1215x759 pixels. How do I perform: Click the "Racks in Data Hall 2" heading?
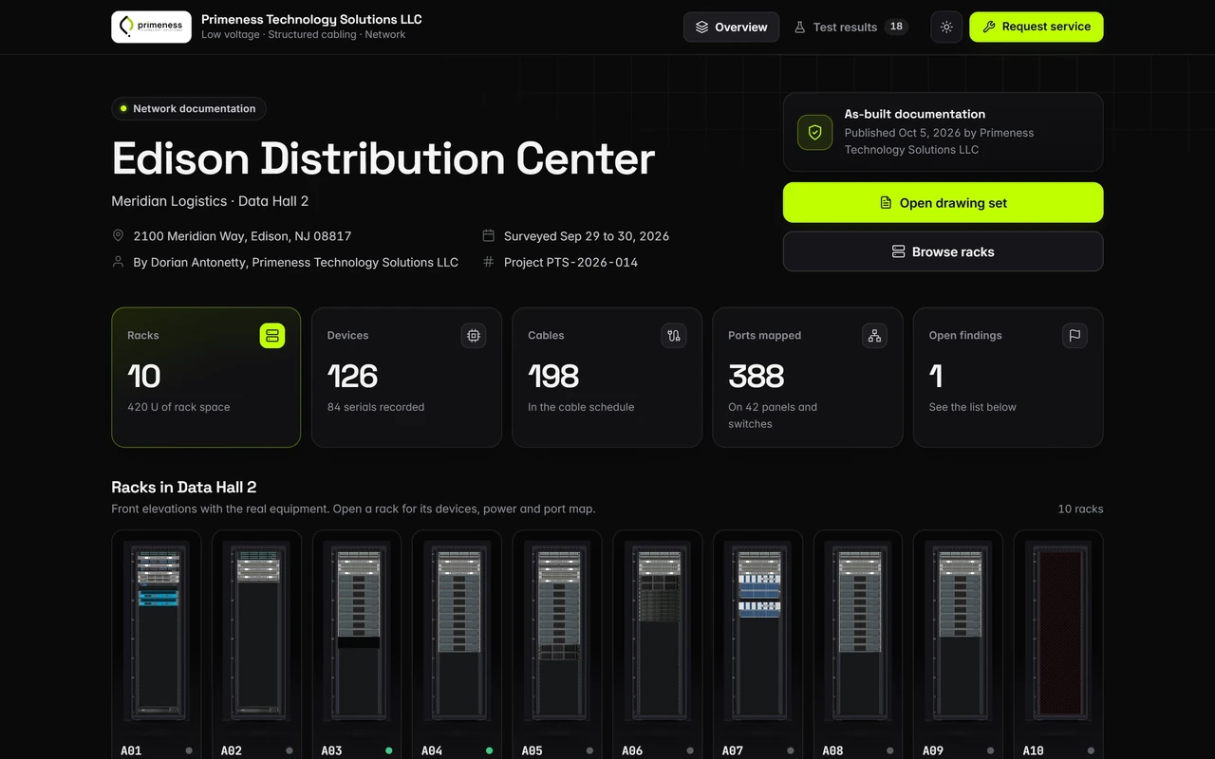pos(184,487)
